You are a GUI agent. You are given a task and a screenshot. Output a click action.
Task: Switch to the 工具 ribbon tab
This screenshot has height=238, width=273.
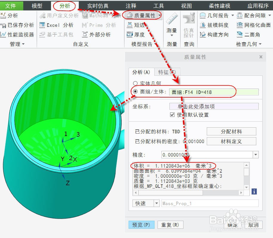159,6
